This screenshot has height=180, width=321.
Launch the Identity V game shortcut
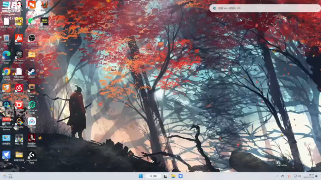click(x=19, y=140)
